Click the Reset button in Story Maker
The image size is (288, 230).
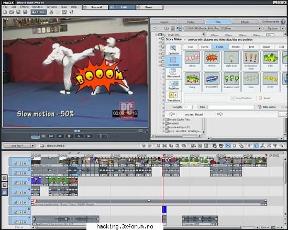[x=264, y=98]
